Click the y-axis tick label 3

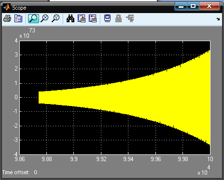pos(16,55)
